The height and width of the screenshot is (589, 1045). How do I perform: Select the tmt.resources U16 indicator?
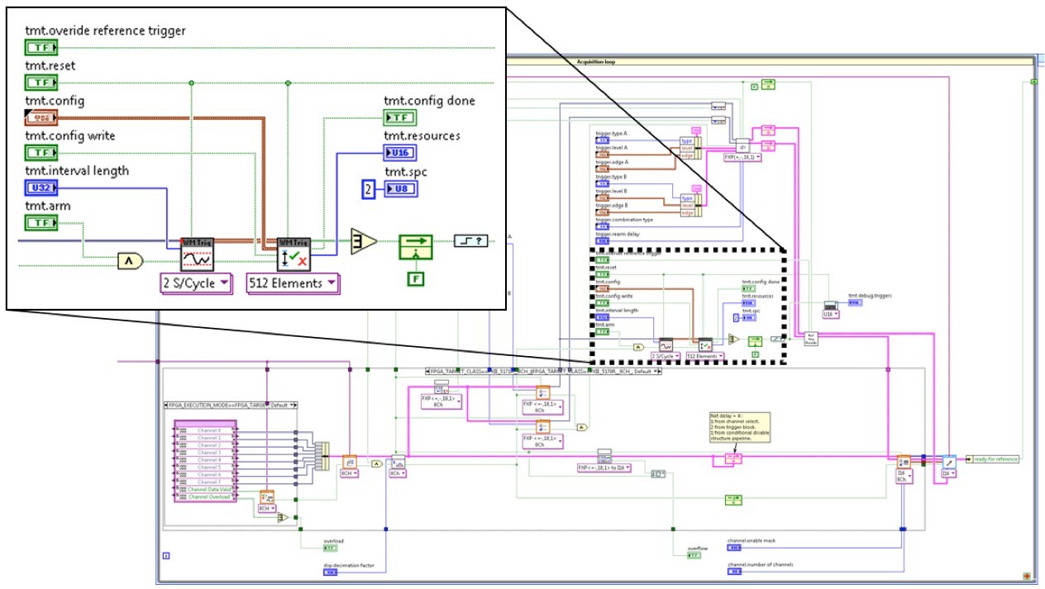click(x=400, y=152)
